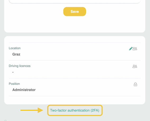Click the yellow arrow pointing to 2FA
This screenshot has height=121, width=150.
(x=32, y=110)
